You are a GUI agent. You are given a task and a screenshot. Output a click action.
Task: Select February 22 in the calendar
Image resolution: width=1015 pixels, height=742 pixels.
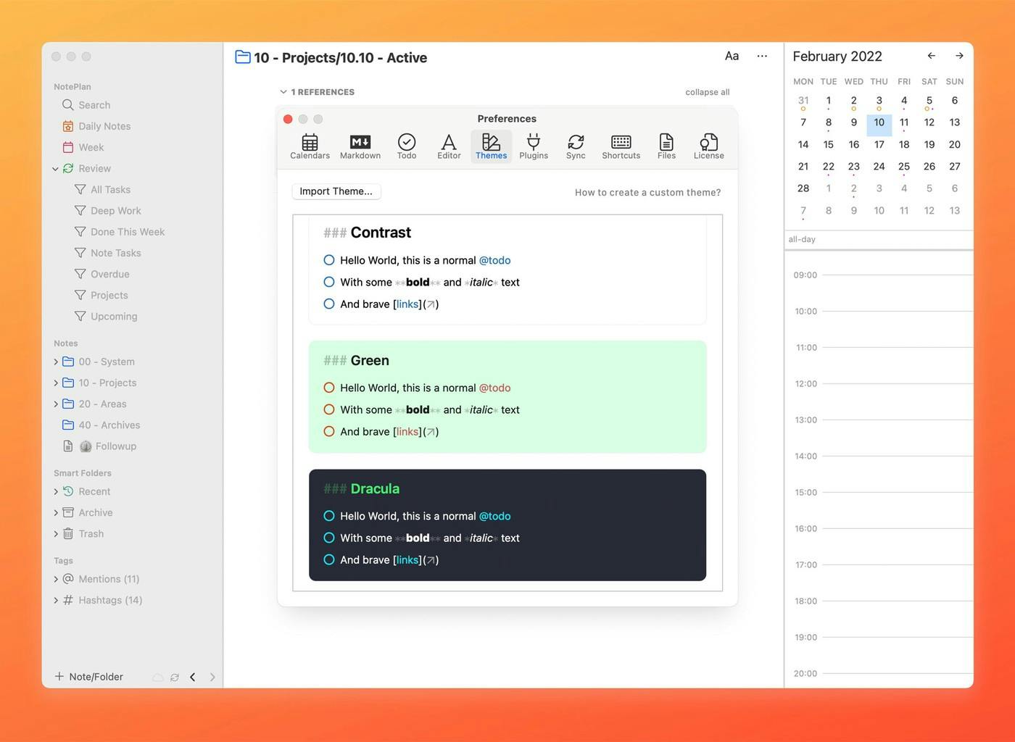(829, 167)
